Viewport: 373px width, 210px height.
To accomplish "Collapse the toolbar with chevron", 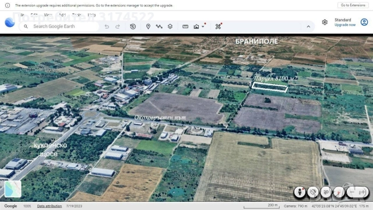I will (x=308, y=26).
